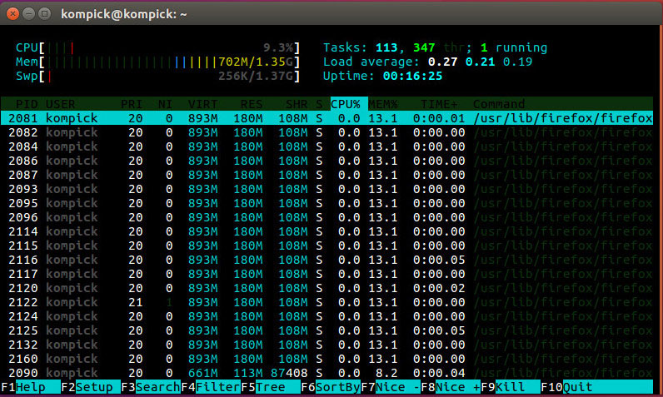
Task: Select process row with PID 2132
Action: tap(327, 345)
